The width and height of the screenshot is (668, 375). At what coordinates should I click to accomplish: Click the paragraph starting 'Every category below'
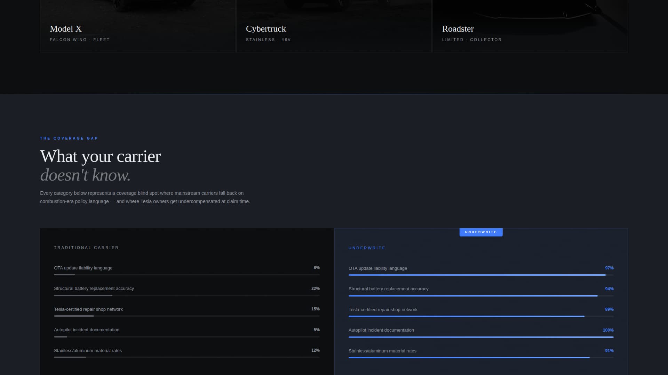pyautogui.click(x=145, y=197)
